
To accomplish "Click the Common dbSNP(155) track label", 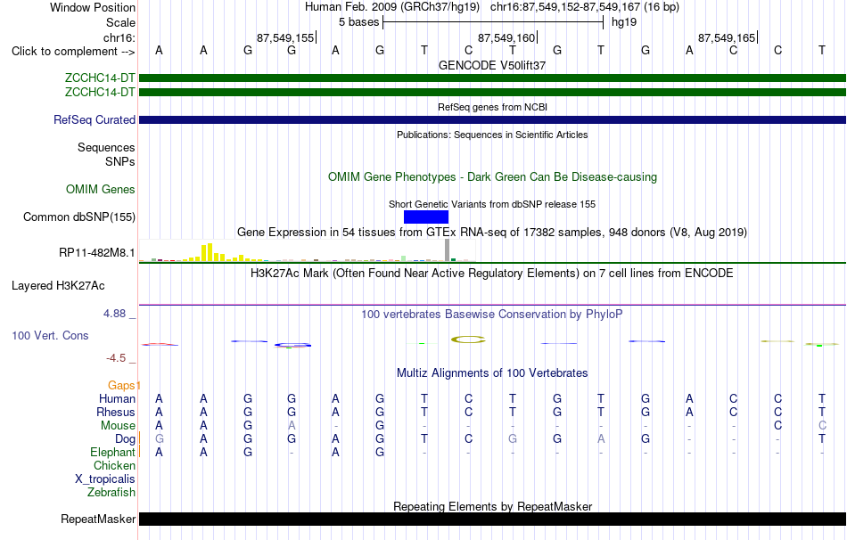I will pyautogui.click(x=79, y=217).
